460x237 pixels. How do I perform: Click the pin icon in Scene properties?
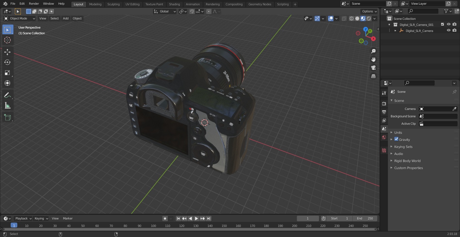[454, 92]
